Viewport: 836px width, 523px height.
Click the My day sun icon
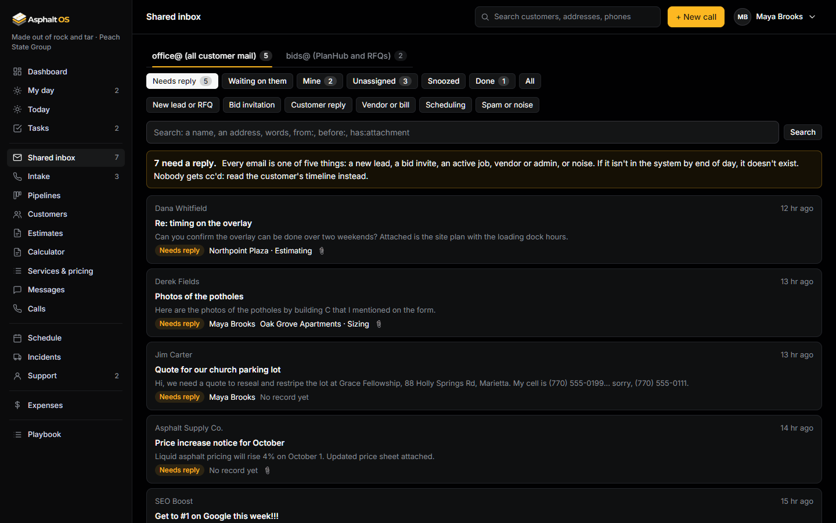(x=17, y=91)
